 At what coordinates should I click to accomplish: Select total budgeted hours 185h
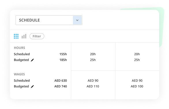point(63,60)
